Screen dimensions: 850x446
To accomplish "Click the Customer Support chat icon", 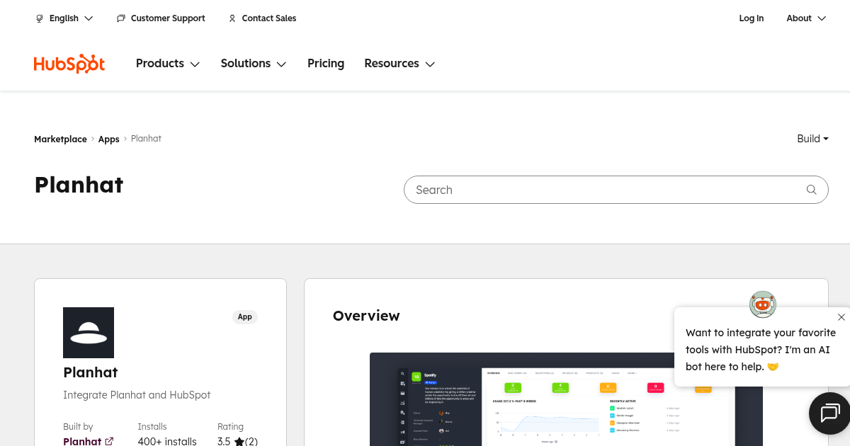I will coord(121,18).
